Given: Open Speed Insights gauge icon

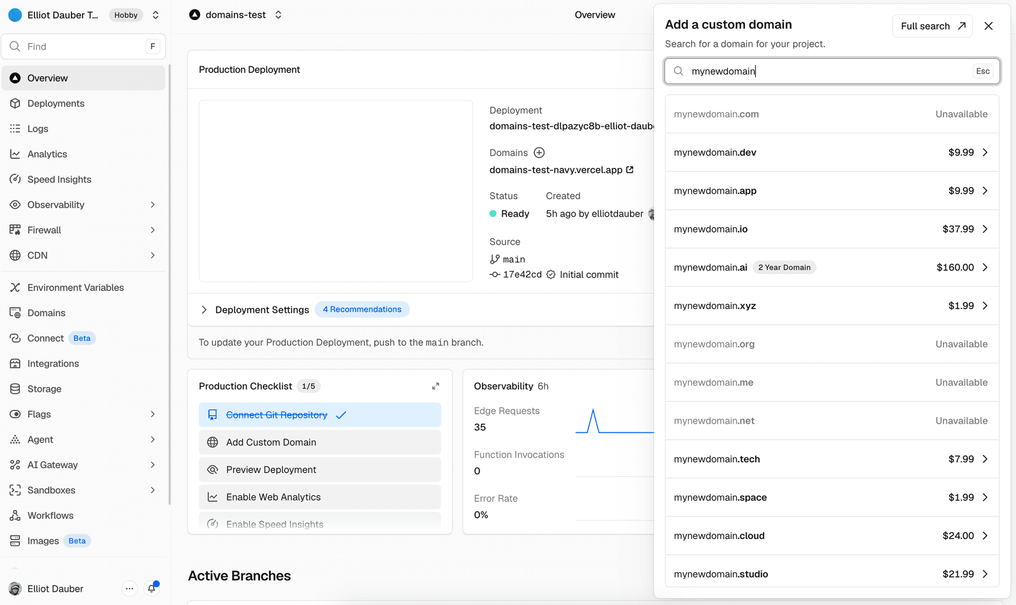Looking at the screenshot, I should click(x=15, y=180).
